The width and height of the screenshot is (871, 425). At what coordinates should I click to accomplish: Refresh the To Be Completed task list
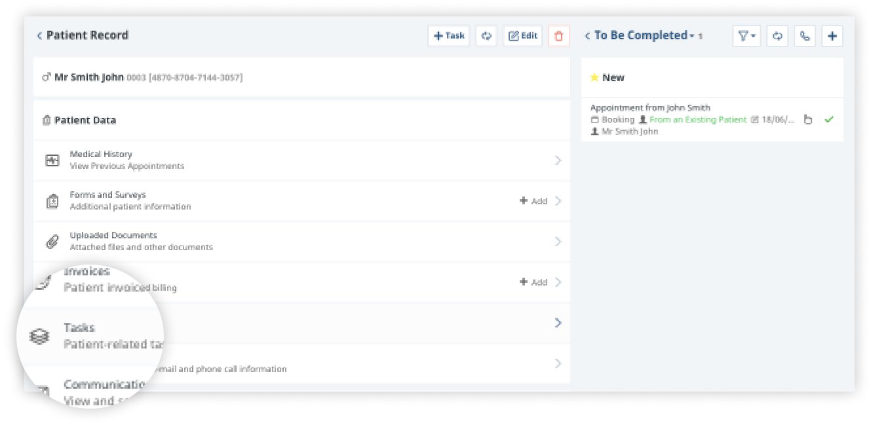(x=777, y=36)
